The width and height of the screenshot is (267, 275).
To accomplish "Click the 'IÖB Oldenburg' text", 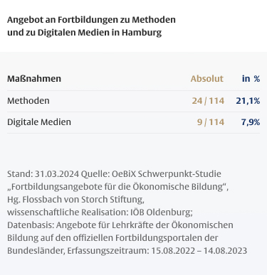I will click(162, 212).
